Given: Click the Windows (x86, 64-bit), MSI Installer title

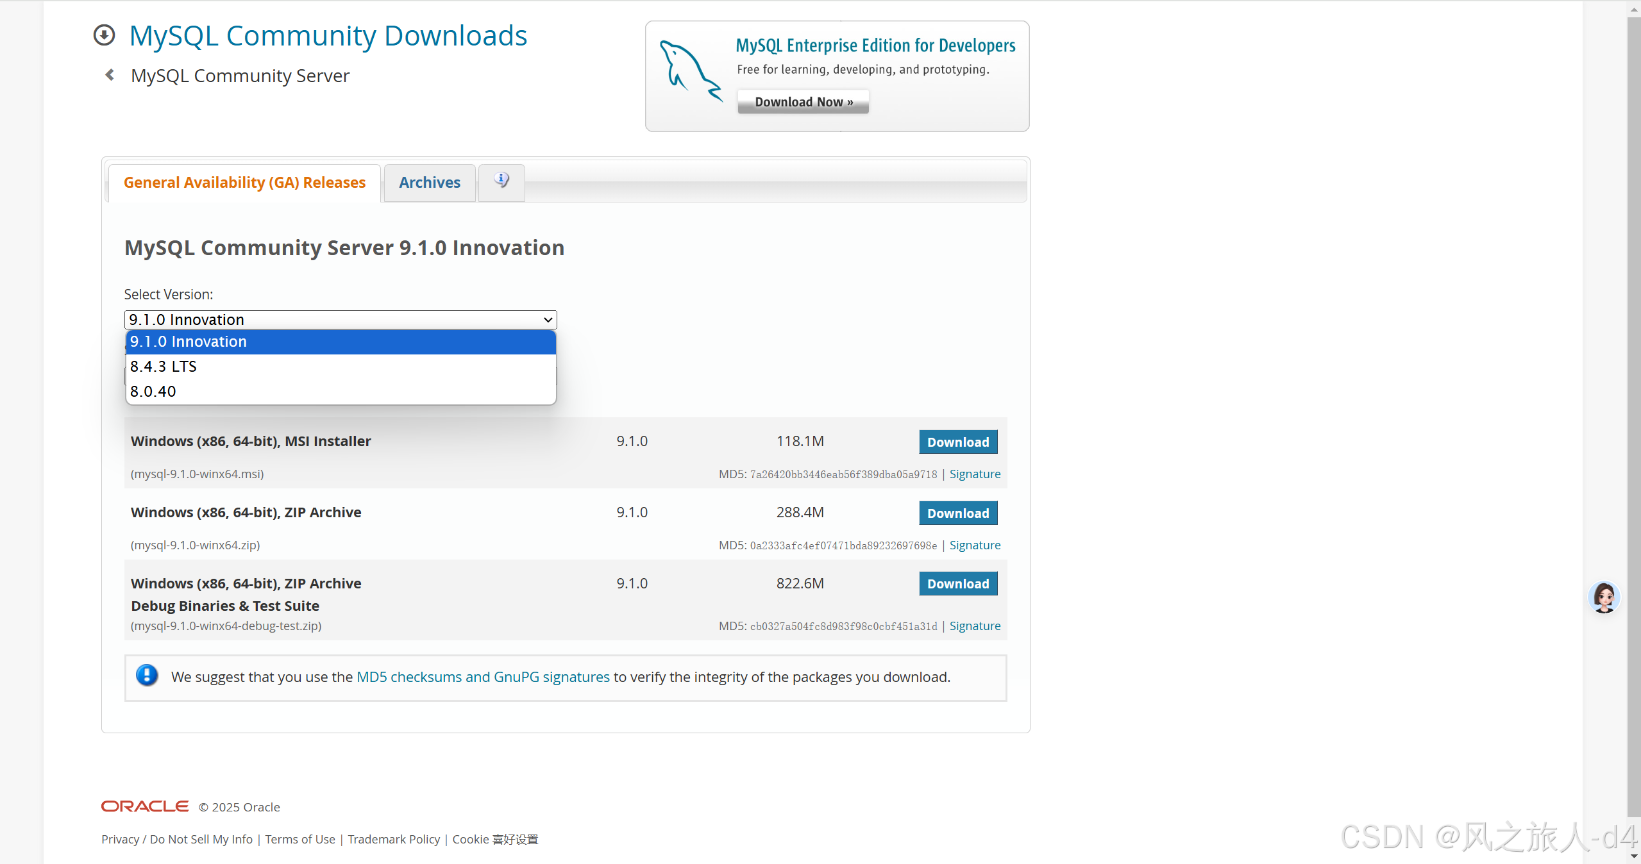Looking at the screenshot, I should (251, 442).
